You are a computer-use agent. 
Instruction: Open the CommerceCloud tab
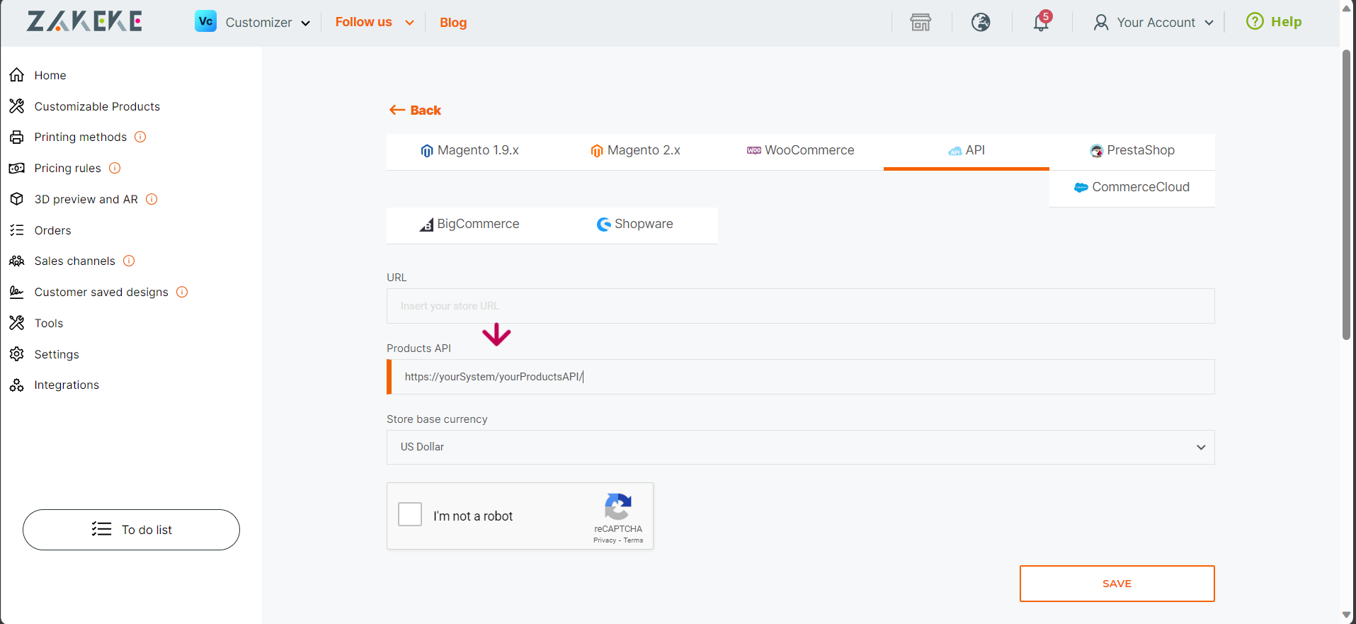pyautogui.click(x=1132, y=188)
